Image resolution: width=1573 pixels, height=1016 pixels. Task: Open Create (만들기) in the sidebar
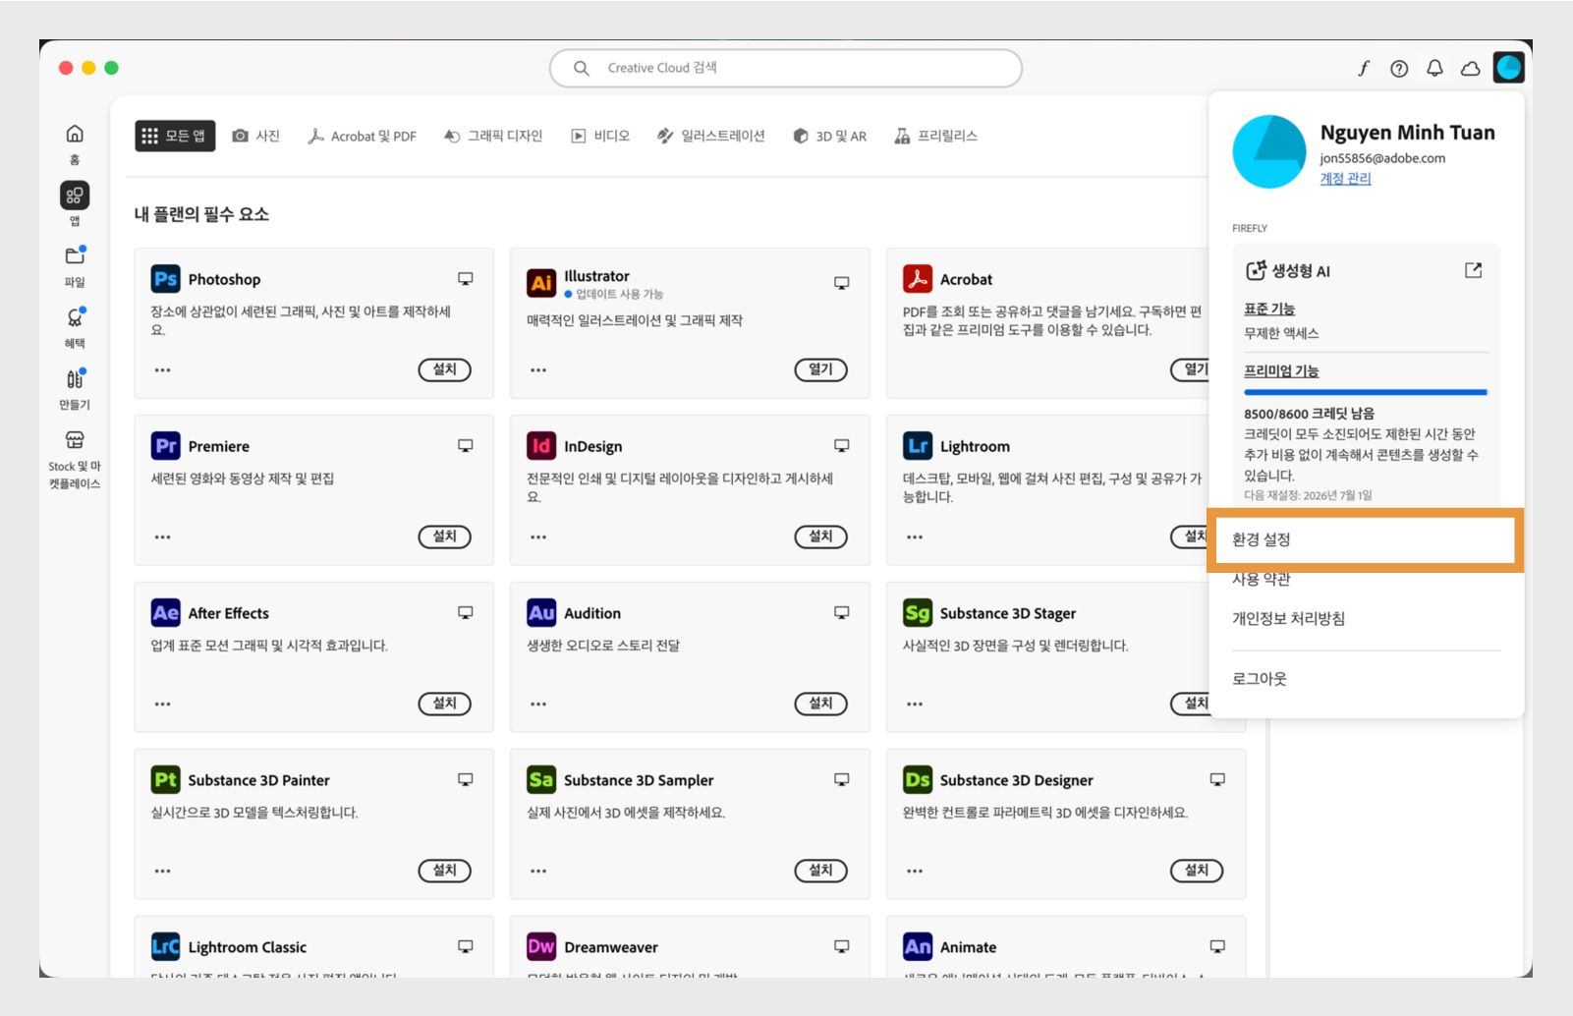75,389
